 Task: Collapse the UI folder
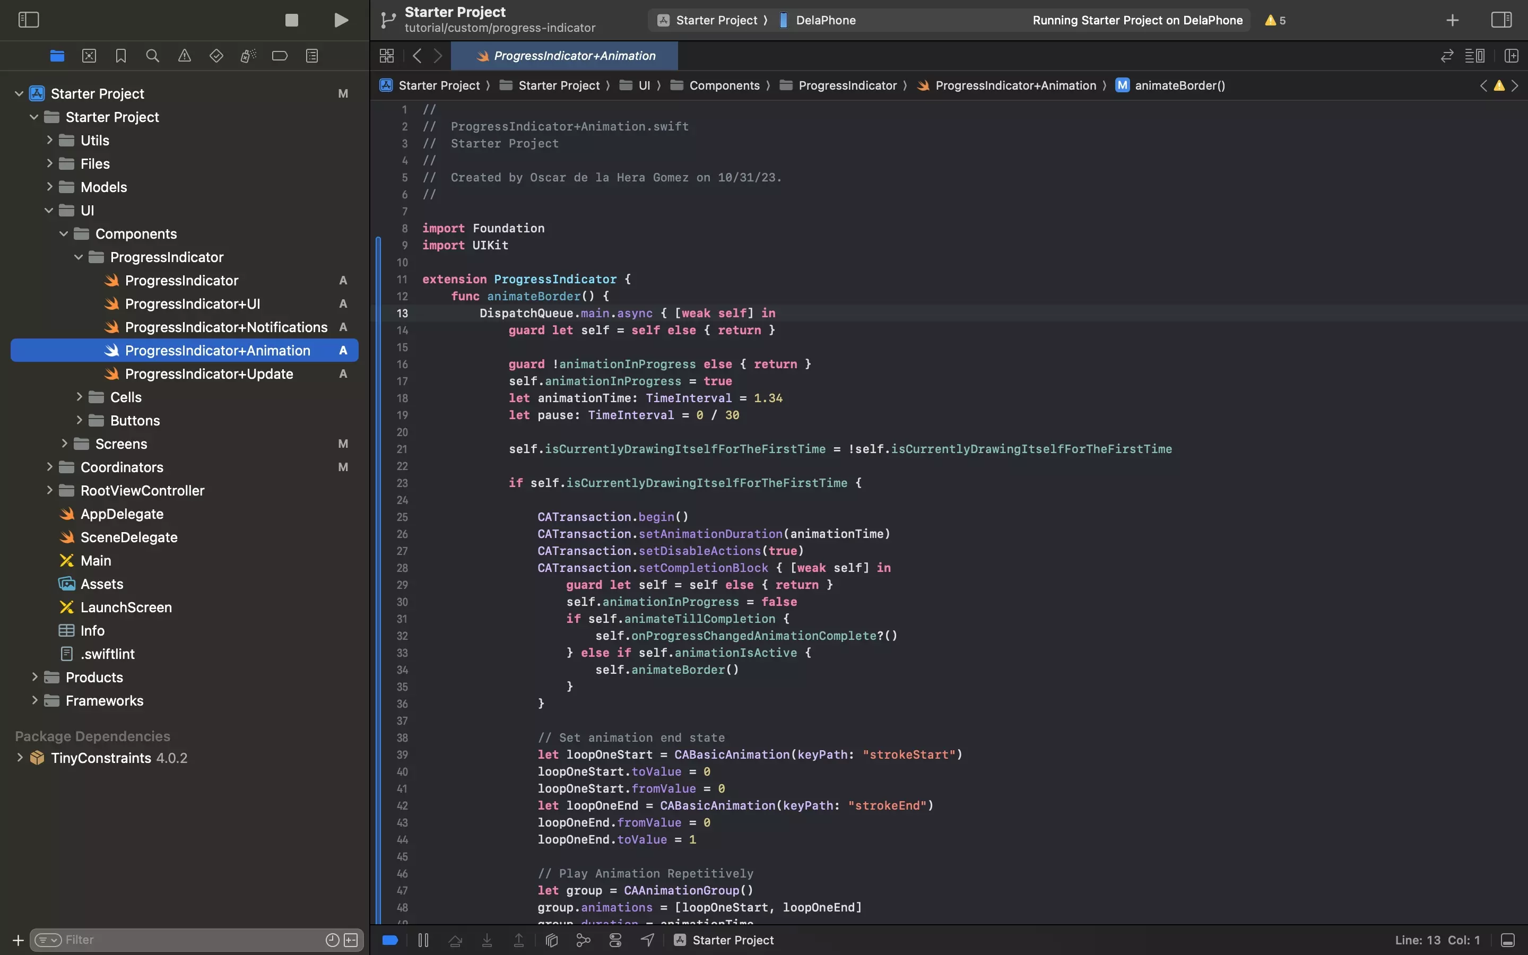point(49,210)
